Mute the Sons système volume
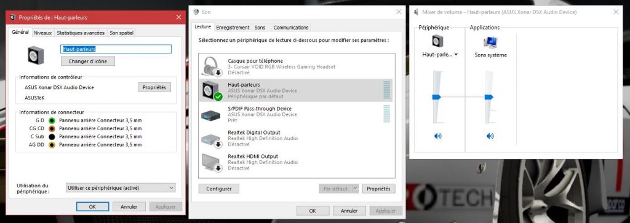 [490, 136]
